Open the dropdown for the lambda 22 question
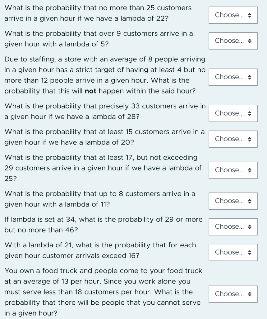Image resolution: width=267 pixels, height=319 pixels. pos(233,15)
